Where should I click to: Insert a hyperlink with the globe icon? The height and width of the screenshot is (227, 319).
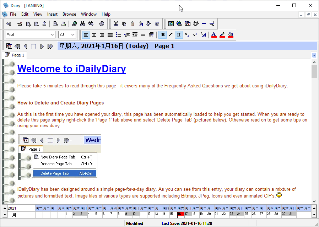(x=179, y=24)
